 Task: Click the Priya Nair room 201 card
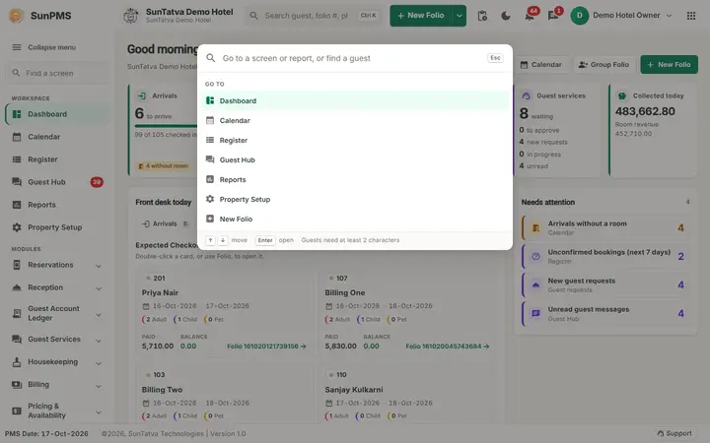coord(224,313)
